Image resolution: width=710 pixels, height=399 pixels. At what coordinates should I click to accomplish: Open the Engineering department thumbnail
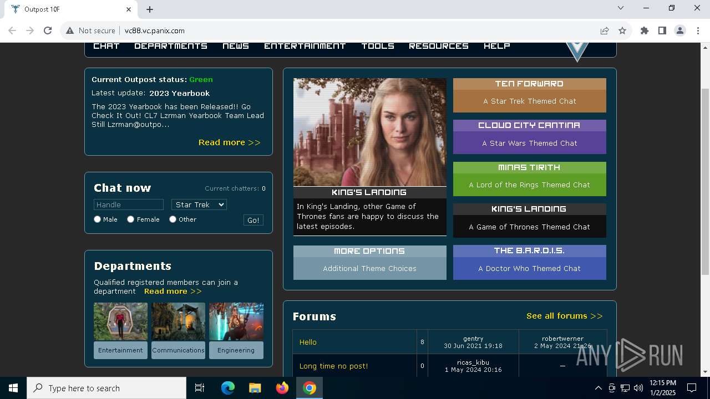coord(236,321)
